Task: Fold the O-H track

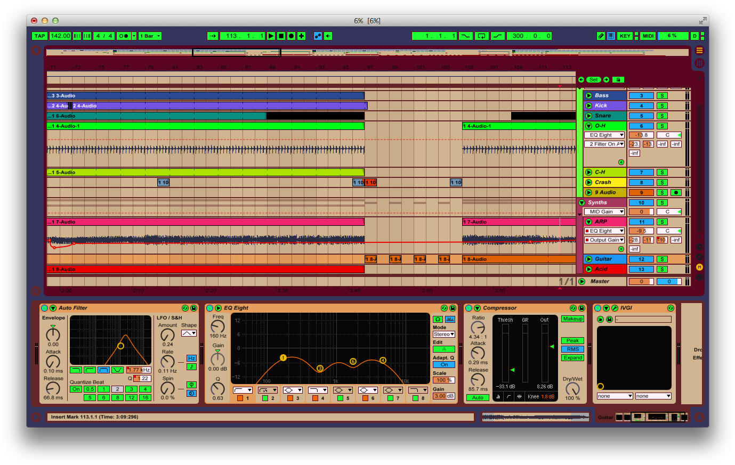Action: point(589,126)
